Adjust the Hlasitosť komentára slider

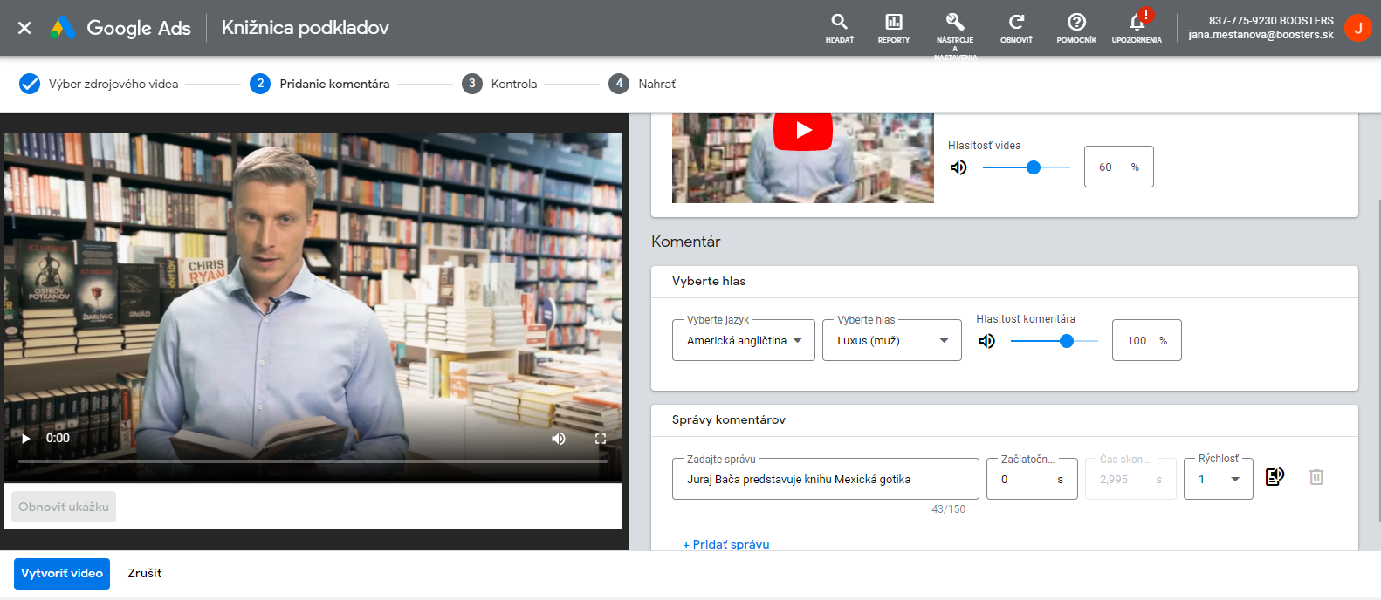click(1055, 341)
